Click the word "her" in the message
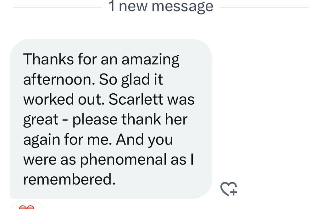322x209 pixels. point(178,119)
